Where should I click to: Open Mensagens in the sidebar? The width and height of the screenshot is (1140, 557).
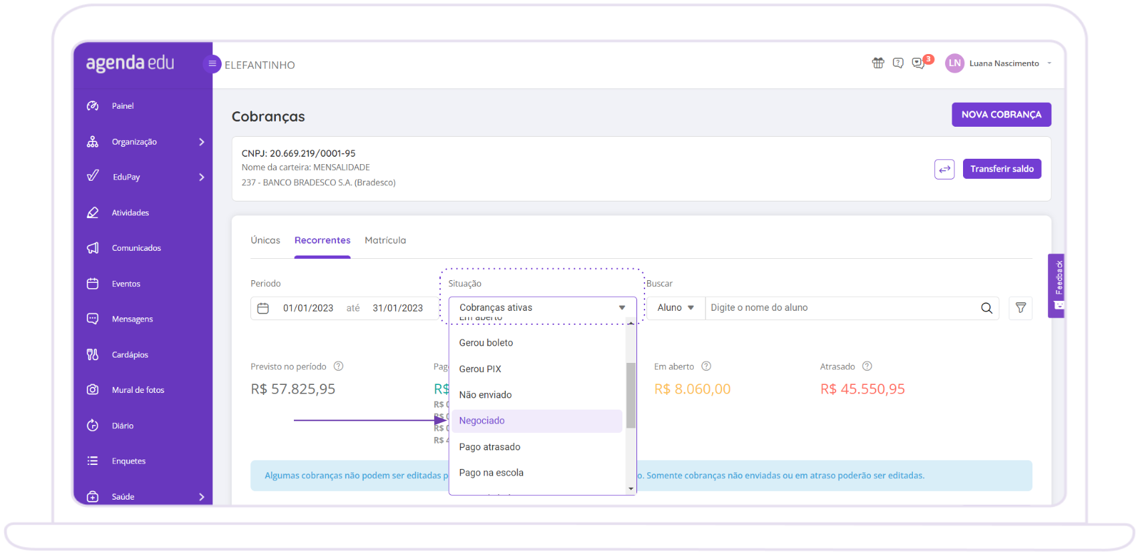[x=132, y=319]
